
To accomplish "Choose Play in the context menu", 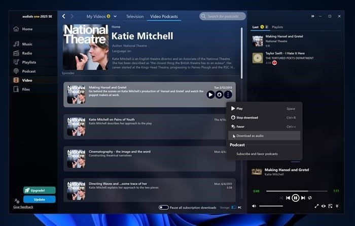I will 264,109.
